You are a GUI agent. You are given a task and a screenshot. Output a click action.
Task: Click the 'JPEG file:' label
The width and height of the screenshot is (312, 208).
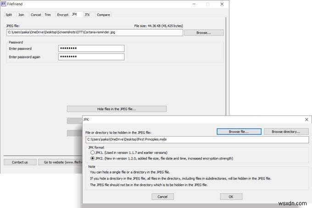[13, 26]
